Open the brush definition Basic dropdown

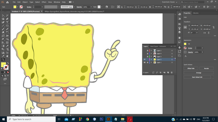(74, 7)
